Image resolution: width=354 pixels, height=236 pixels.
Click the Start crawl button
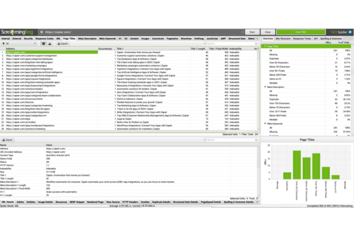pos(252,32)
